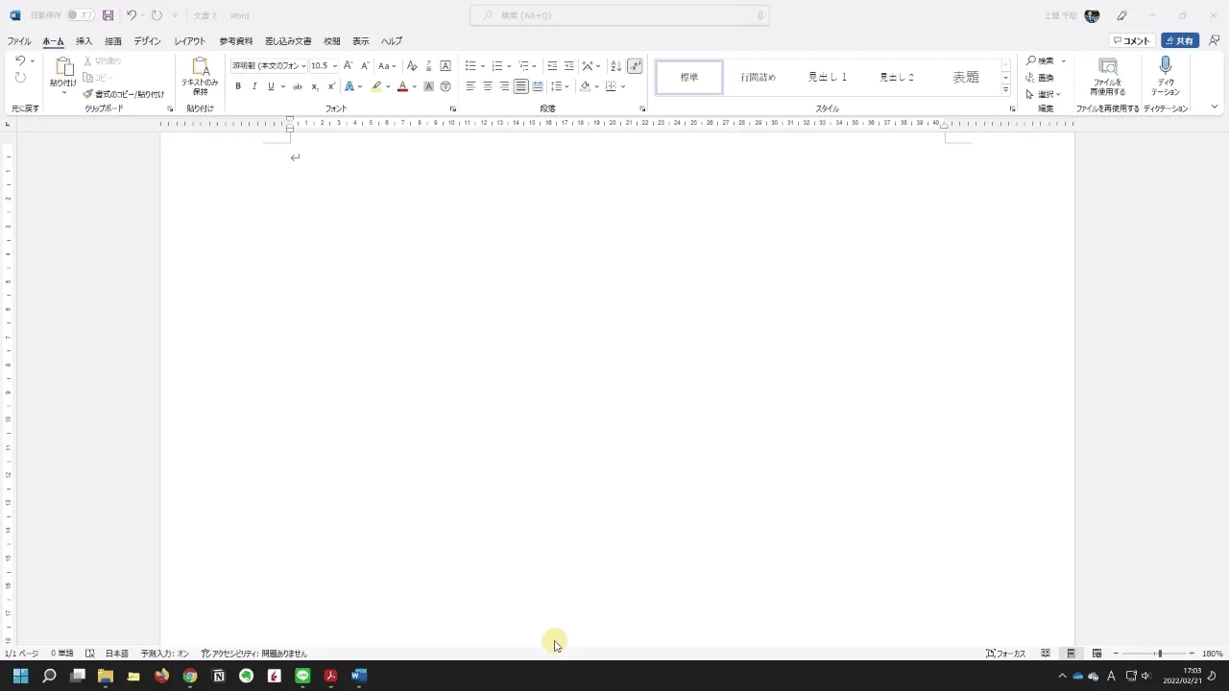
Task: Click the bulleted list icon
Action: click(470, 65)
